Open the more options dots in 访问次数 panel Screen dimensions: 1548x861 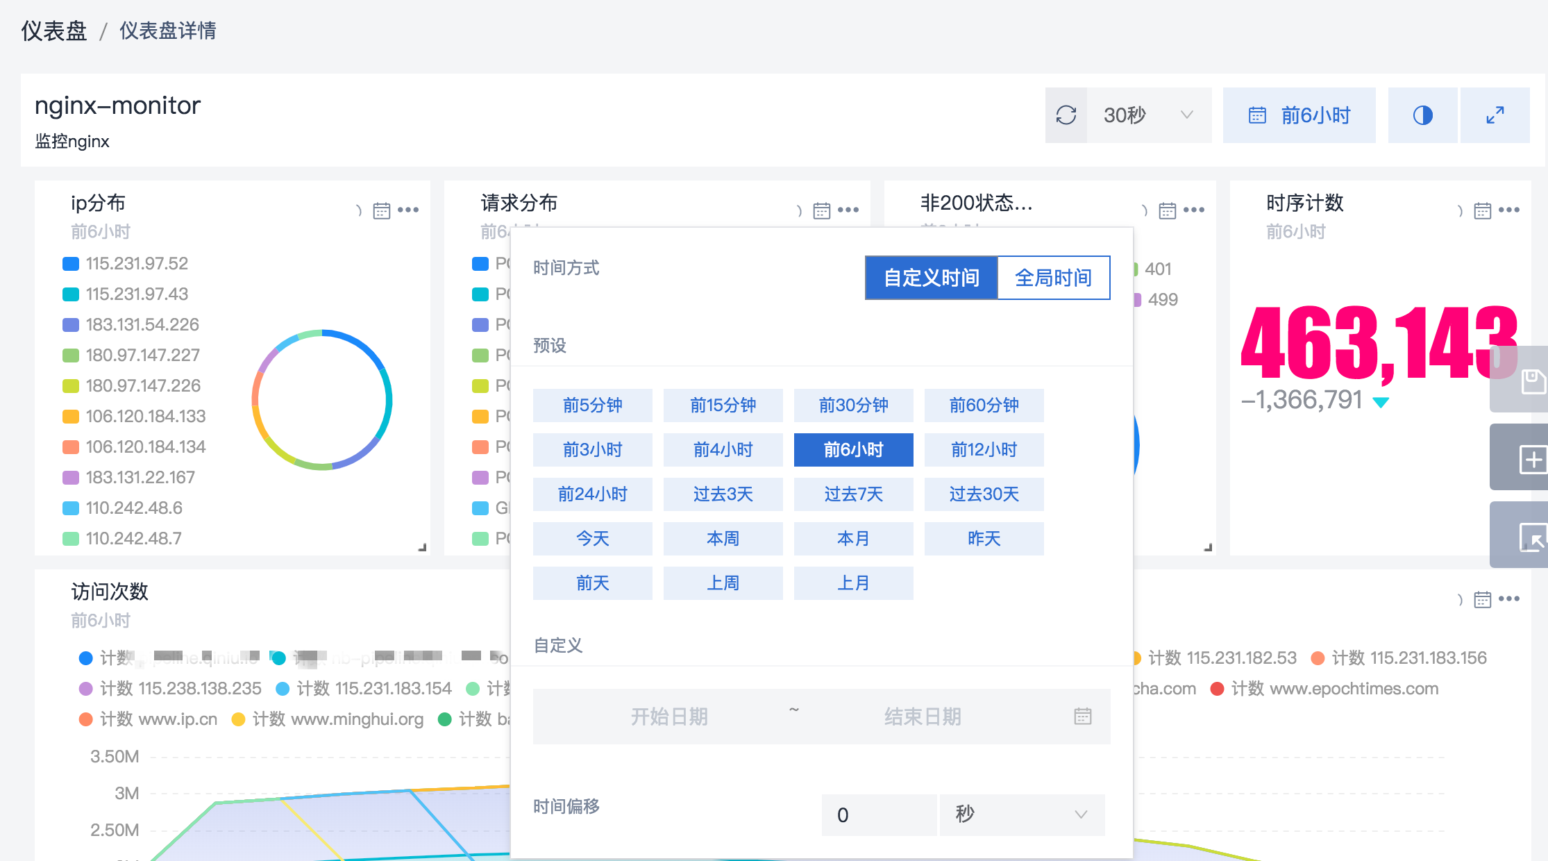1509,599
